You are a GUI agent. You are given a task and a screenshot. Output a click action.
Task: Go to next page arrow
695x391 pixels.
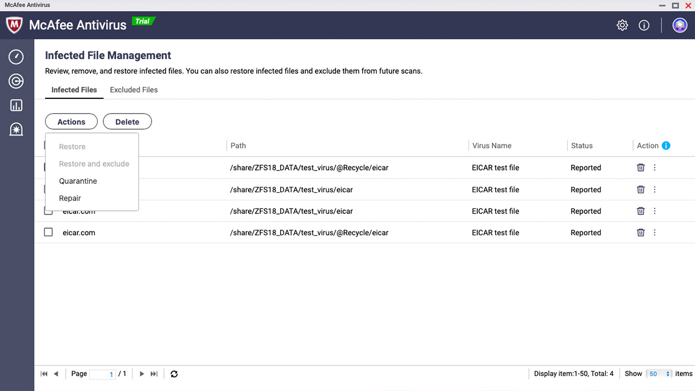point(142,374)
